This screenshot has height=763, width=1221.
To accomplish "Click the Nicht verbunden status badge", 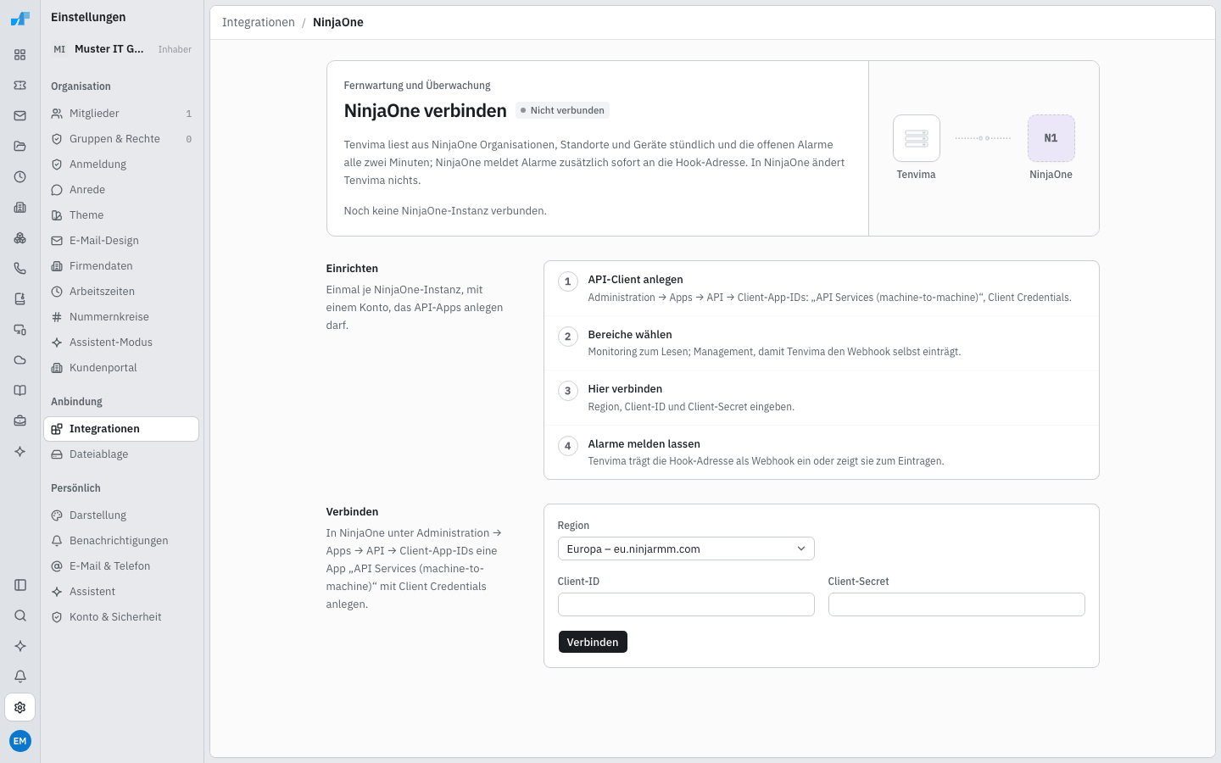I will pyautogui.click(x=562, y=110).
